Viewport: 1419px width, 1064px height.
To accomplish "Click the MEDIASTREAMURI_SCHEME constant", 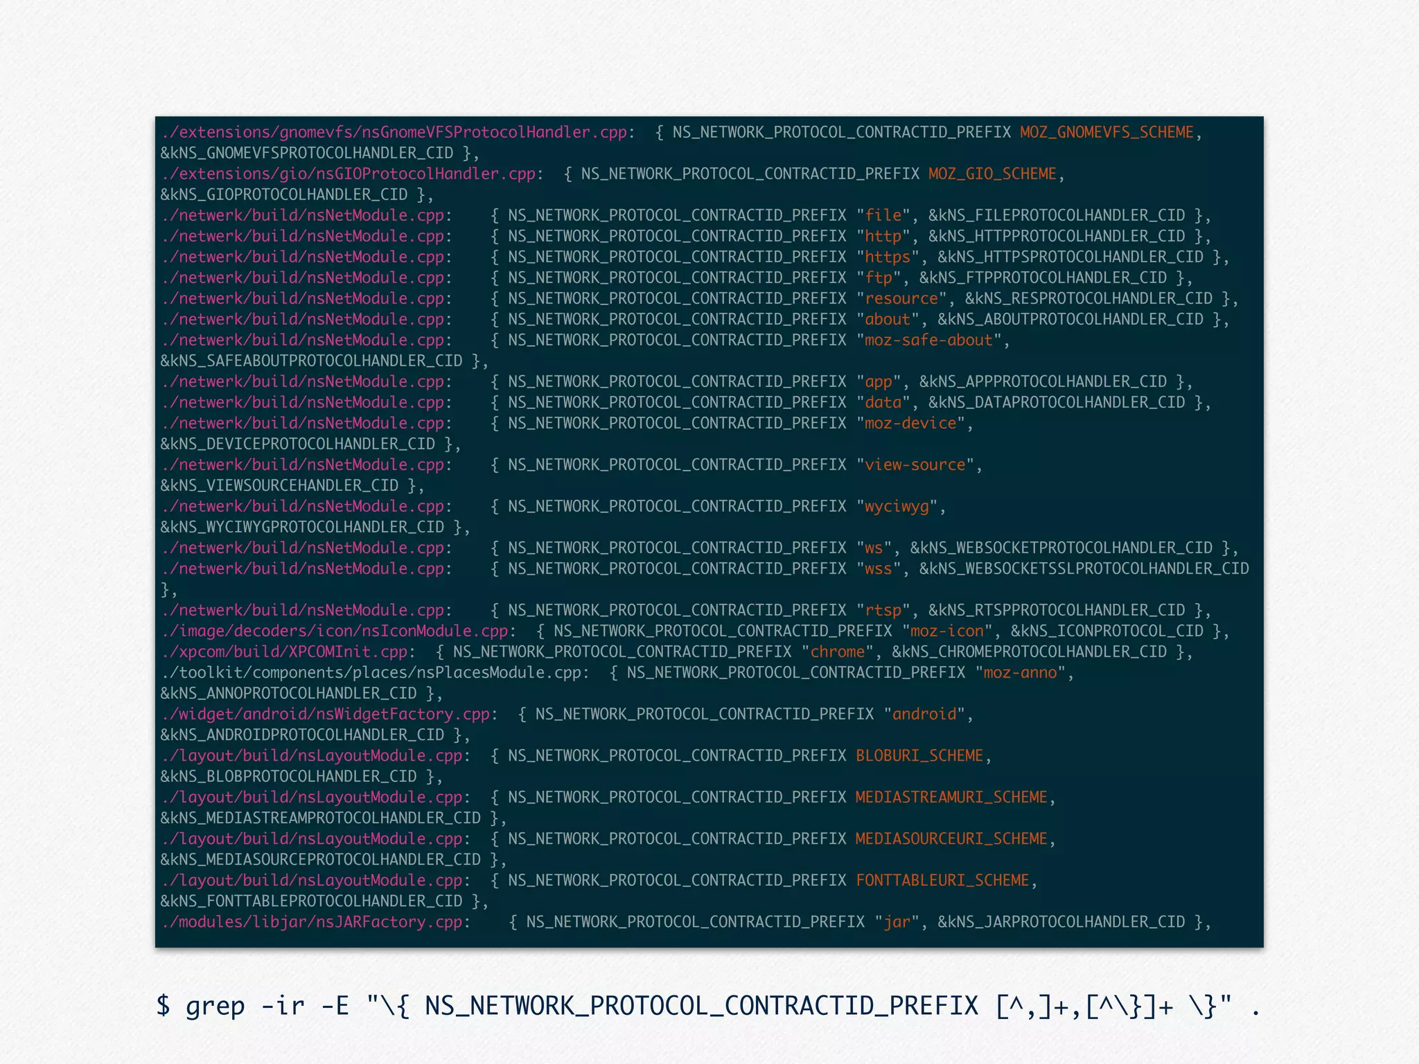I will click(x=951, y=797).
